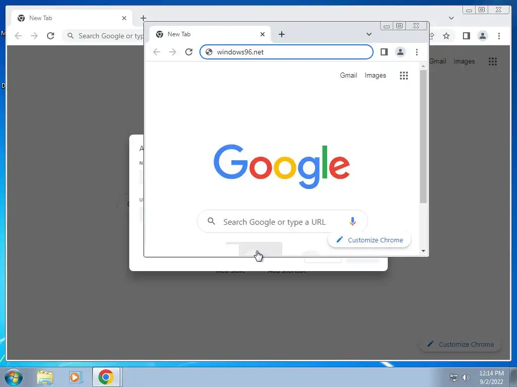
Task: Start voice search with the microphone icon
Action: click(352, 222)
